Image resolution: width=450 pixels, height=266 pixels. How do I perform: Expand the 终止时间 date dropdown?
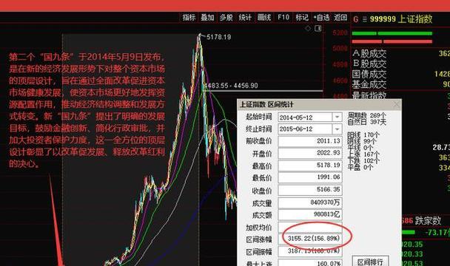pyautogui.click(x=337, y=129)
